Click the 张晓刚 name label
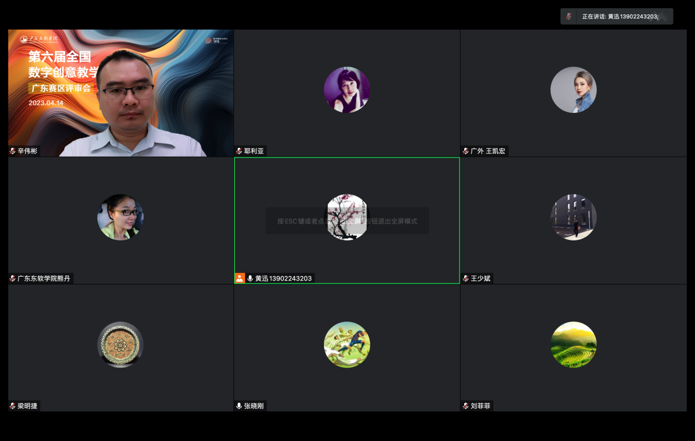Image resolution: width=695 pixels, height=441 pixels. pos(254,406)
